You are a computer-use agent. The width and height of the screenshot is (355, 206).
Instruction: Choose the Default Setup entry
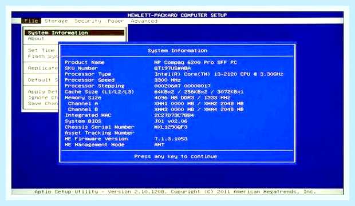point(43,80)
